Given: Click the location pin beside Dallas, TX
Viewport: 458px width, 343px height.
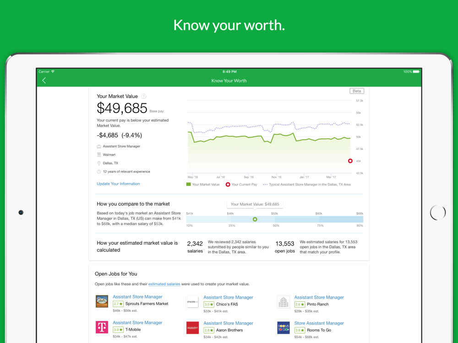Looking at the screenshot, I should pyautogui.click(x=99, y=163).
